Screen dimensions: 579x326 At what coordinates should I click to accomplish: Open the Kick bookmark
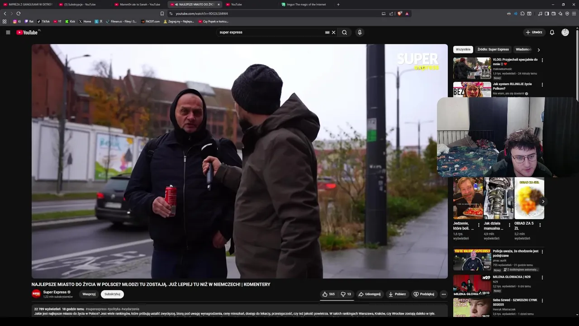[70, 21]
